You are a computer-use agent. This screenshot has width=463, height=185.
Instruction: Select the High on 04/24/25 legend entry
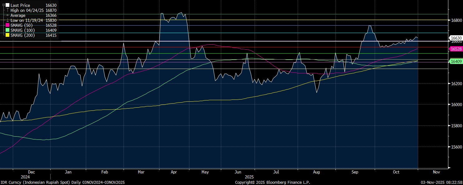(27, 10)
